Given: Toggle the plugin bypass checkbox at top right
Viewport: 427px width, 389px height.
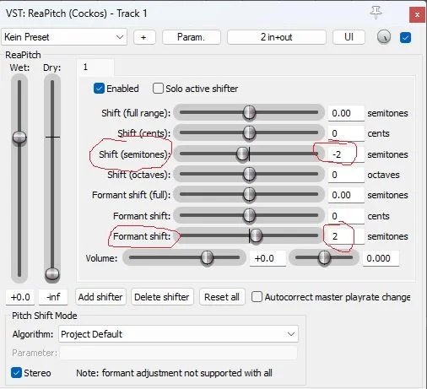Looking at the screenshot, I should tap(405, 37).
